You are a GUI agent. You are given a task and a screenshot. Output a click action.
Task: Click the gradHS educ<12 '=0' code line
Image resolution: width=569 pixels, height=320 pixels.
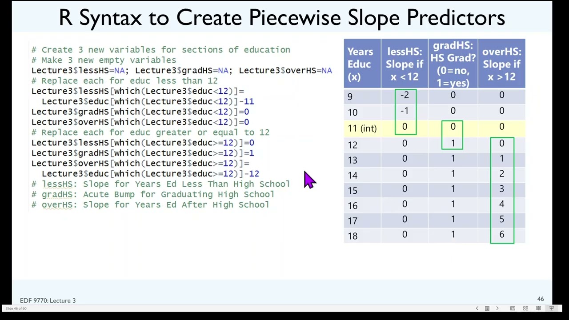(140, 112)
